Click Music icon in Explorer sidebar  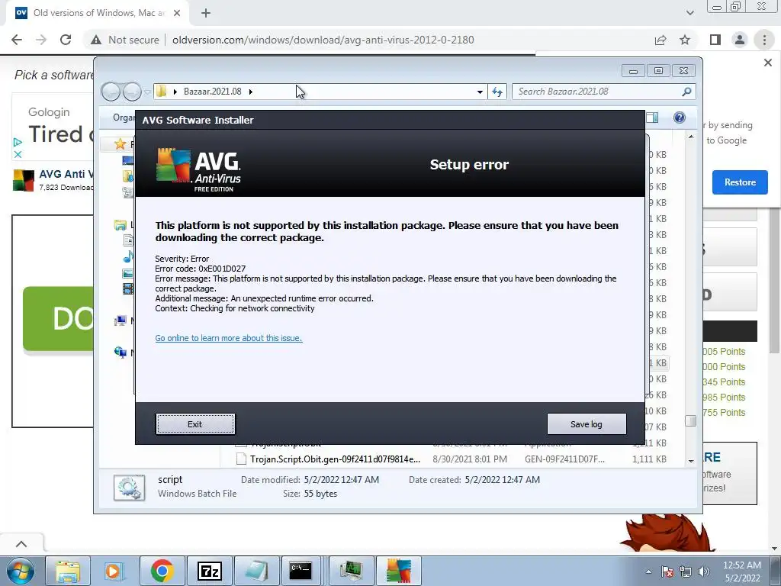pyautogui.click(x=128, y=256)
